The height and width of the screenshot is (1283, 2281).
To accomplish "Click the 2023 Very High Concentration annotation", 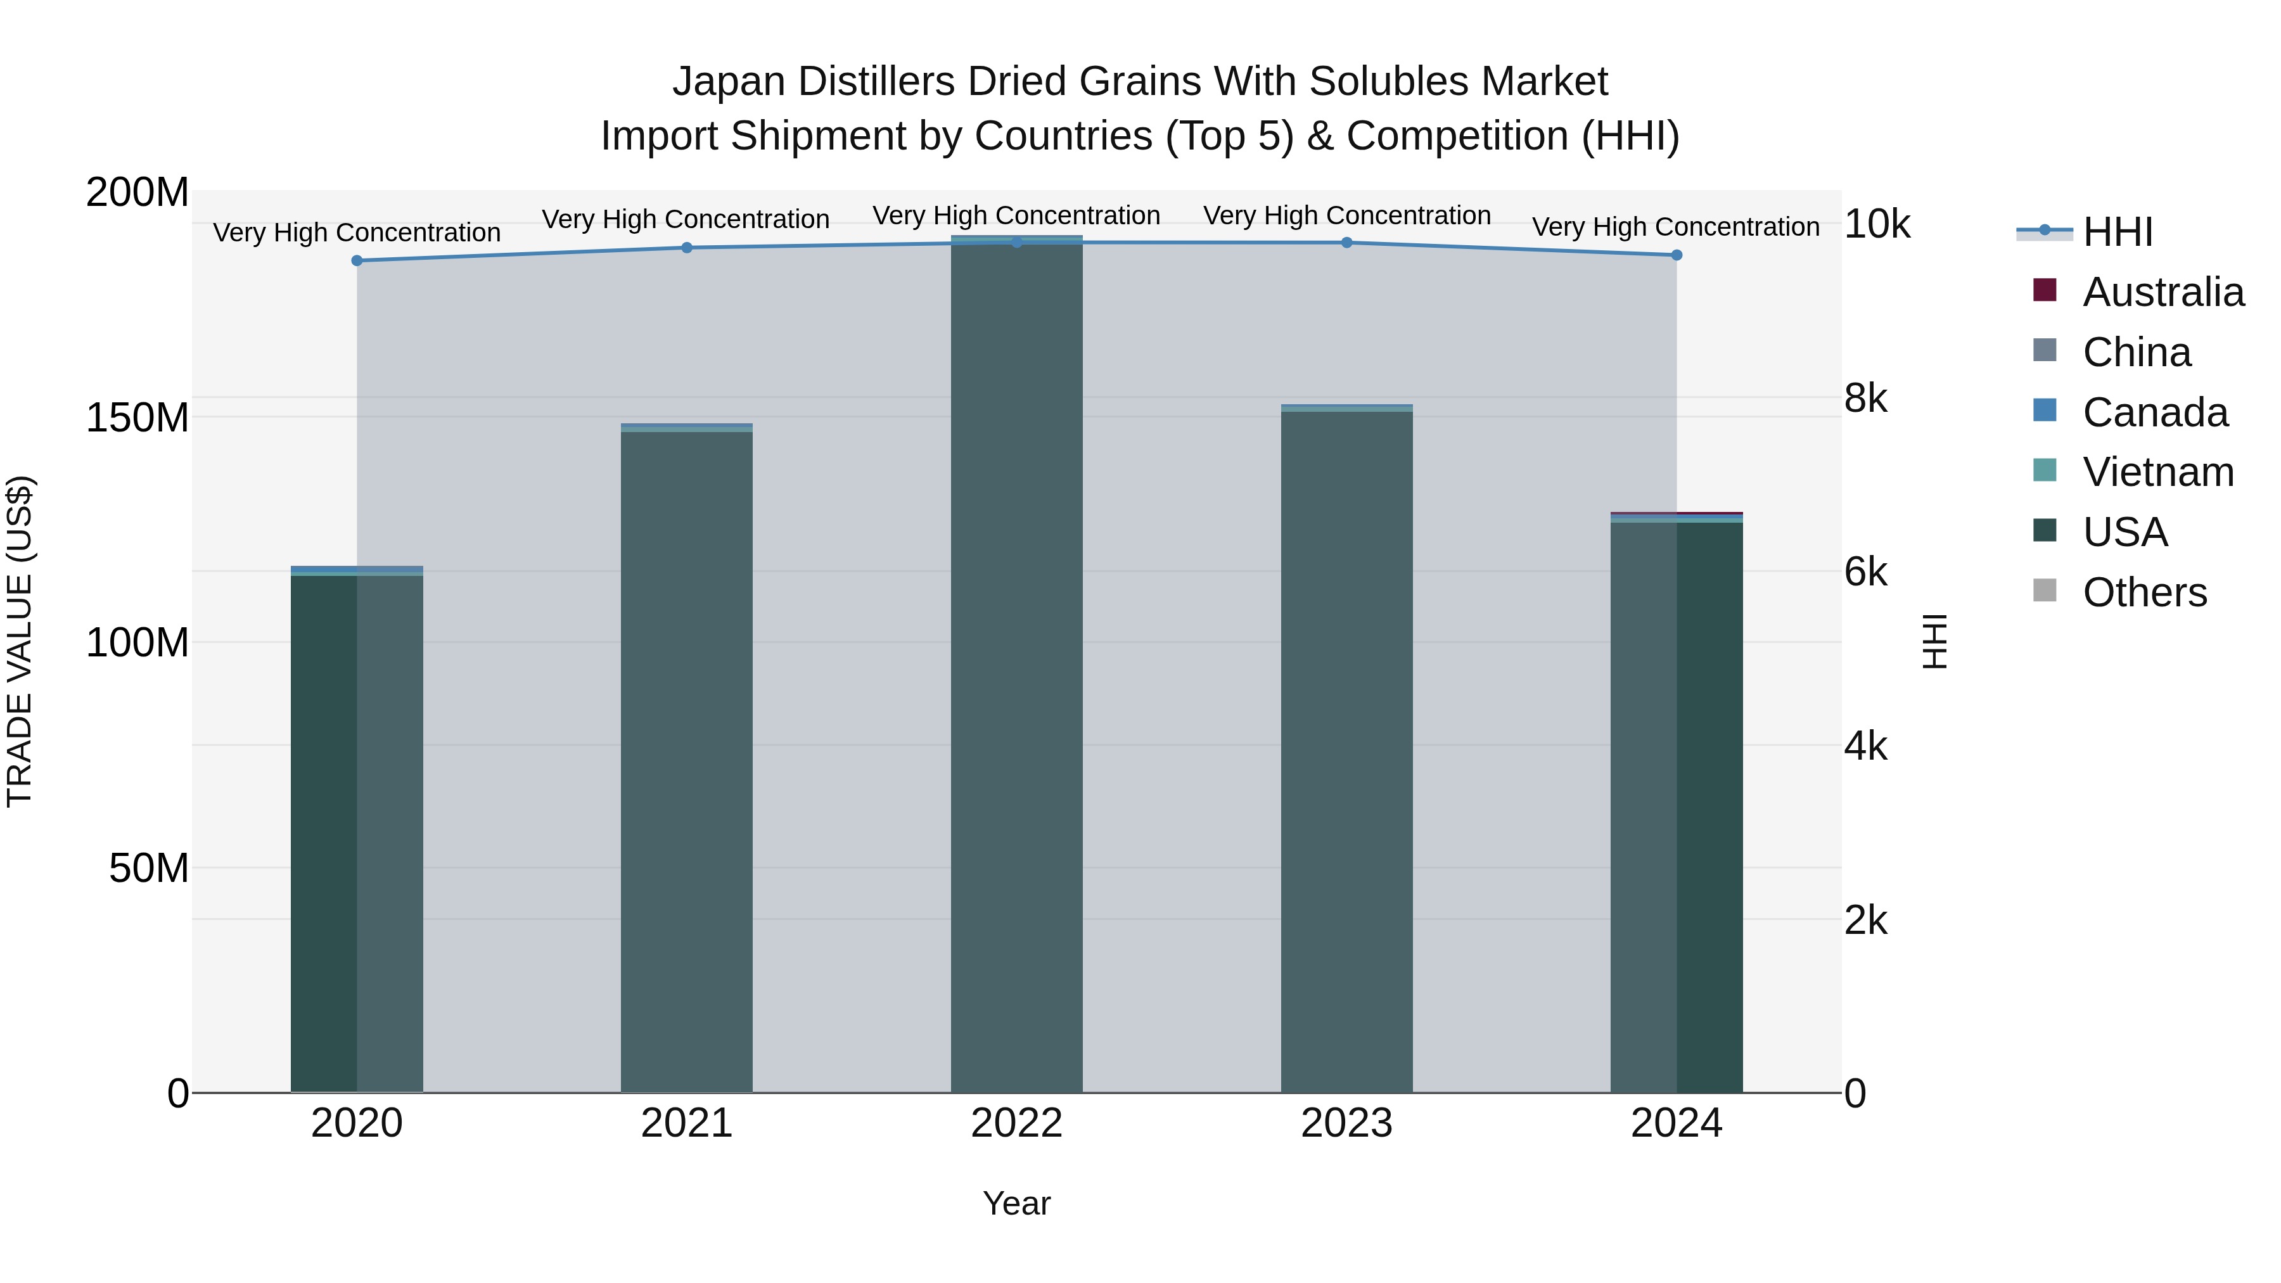I will click(1347, 216).
